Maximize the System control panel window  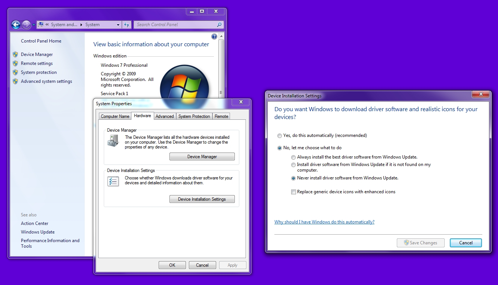[202, 12]
